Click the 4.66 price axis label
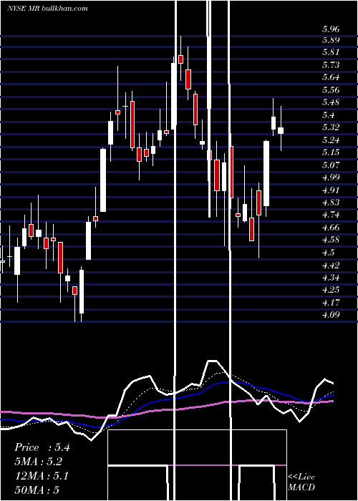The width and height of the screenshot is (358, 501). point(331,228)
